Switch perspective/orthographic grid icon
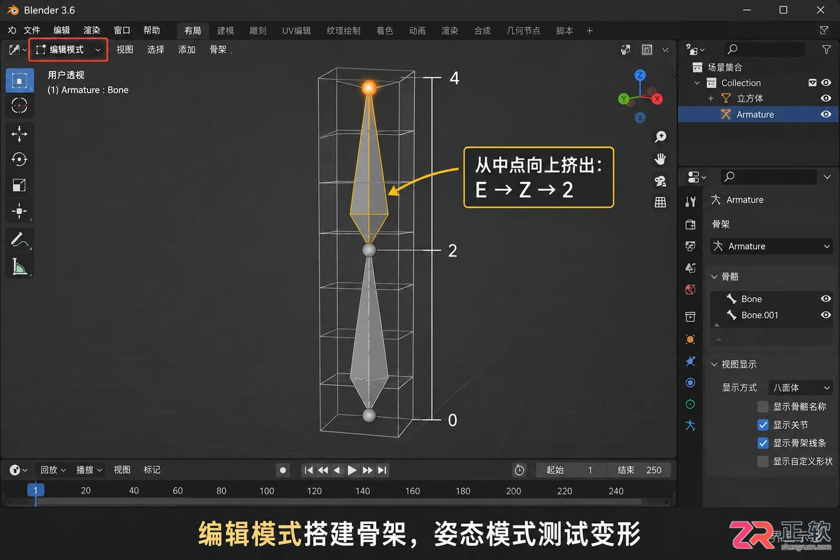840x560 pixels. click(660, 202)
